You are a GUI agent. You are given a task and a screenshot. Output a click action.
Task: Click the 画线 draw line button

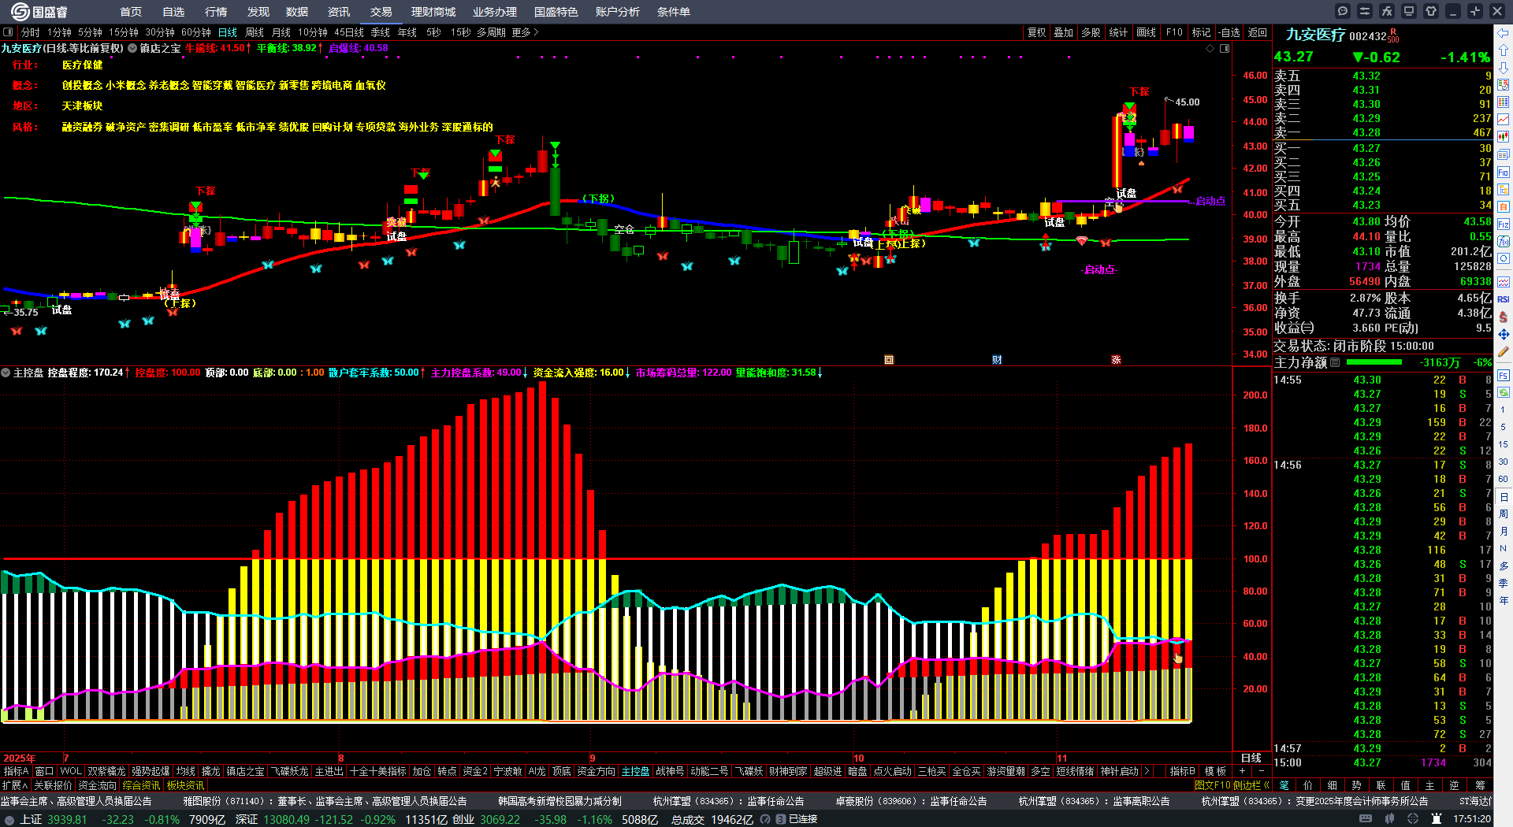tap(1147, 32)
